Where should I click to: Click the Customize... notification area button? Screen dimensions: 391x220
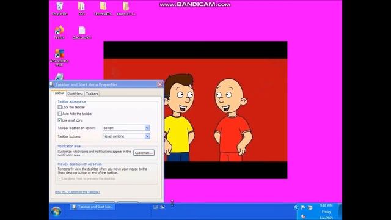144,153
